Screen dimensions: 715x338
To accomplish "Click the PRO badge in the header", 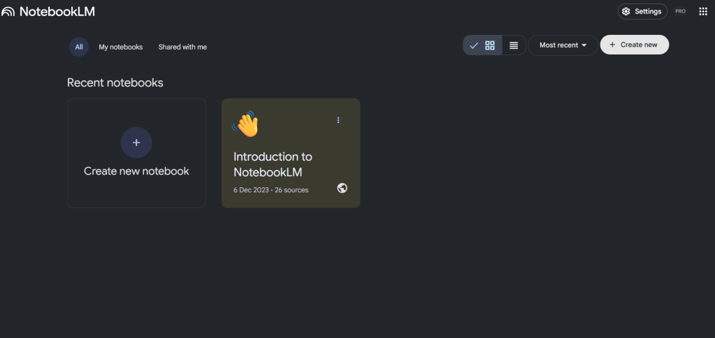I will coord(680,11).
